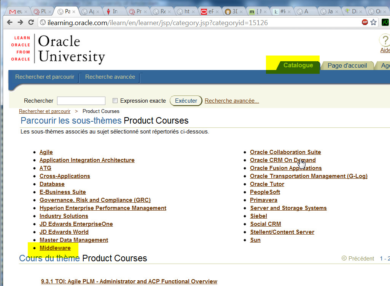Switch to the Gmail 'eu' tab
This screenshot has width=390, height=286.
(x=18, y=11)
